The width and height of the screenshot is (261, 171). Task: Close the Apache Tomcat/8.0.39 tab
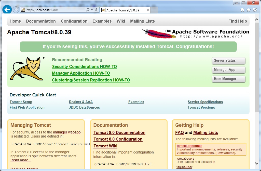pos(148,10)
